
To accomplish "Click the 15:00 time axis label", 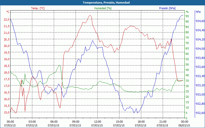I will coord(119,122).
